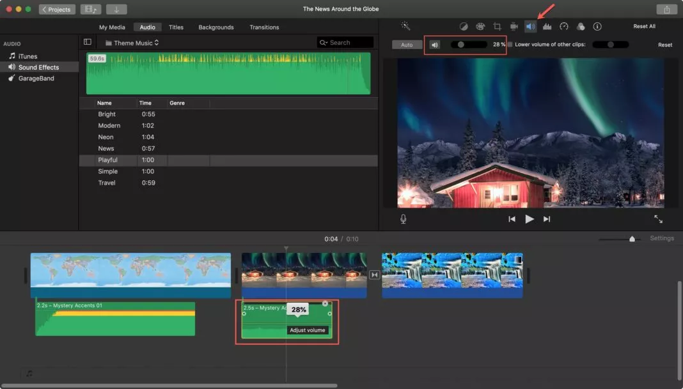Select the cropping tool icon
Screen dimensions: 683x389
pos(497,27)
